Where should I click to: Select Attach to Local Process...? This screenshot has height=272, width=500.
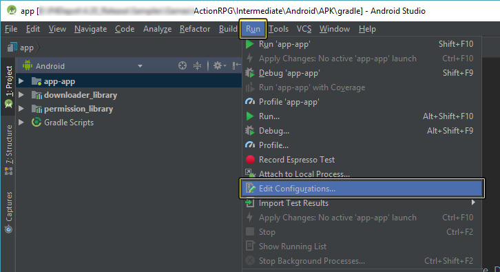point(362,174)
